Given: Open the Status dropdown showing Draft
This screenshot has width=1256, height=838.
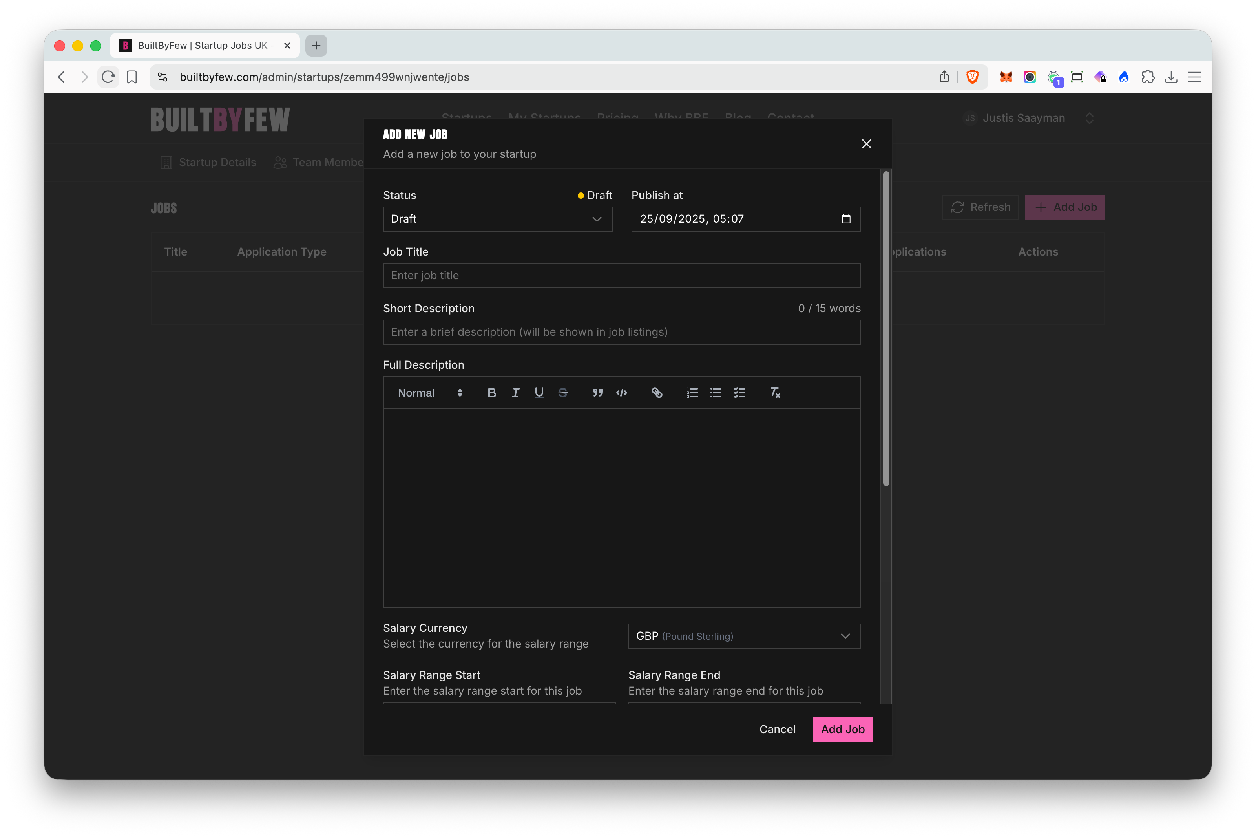Looking at the screenshot, I should (x=497, y=219).
